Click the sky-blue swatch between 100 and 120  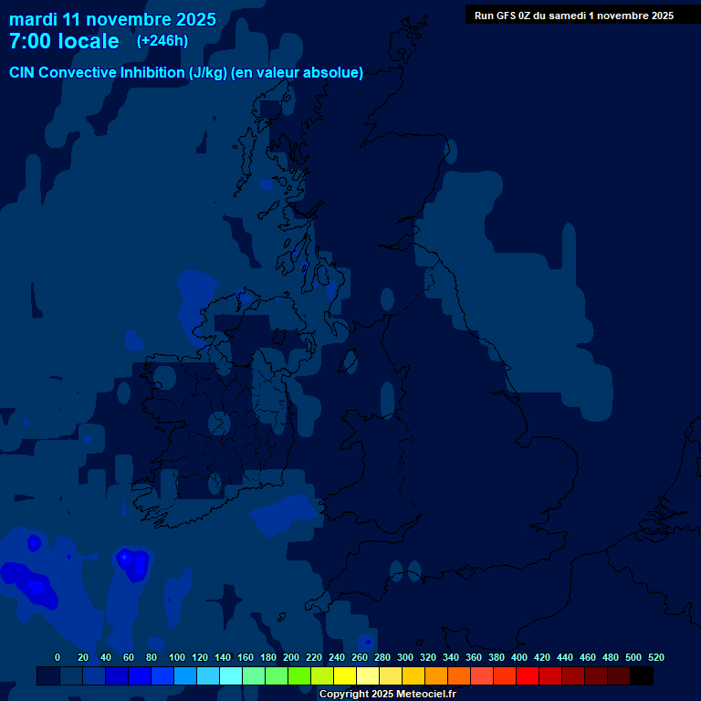pos(184,676)
